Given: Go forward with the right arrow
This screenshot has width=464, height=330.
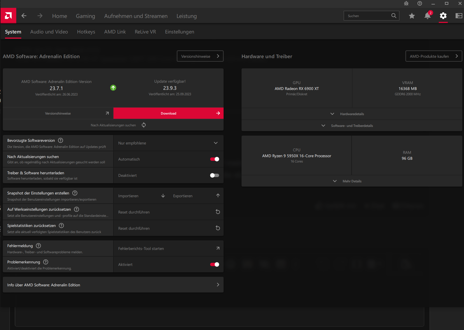Looking at the screenshot, I should (x=40, y=16).
